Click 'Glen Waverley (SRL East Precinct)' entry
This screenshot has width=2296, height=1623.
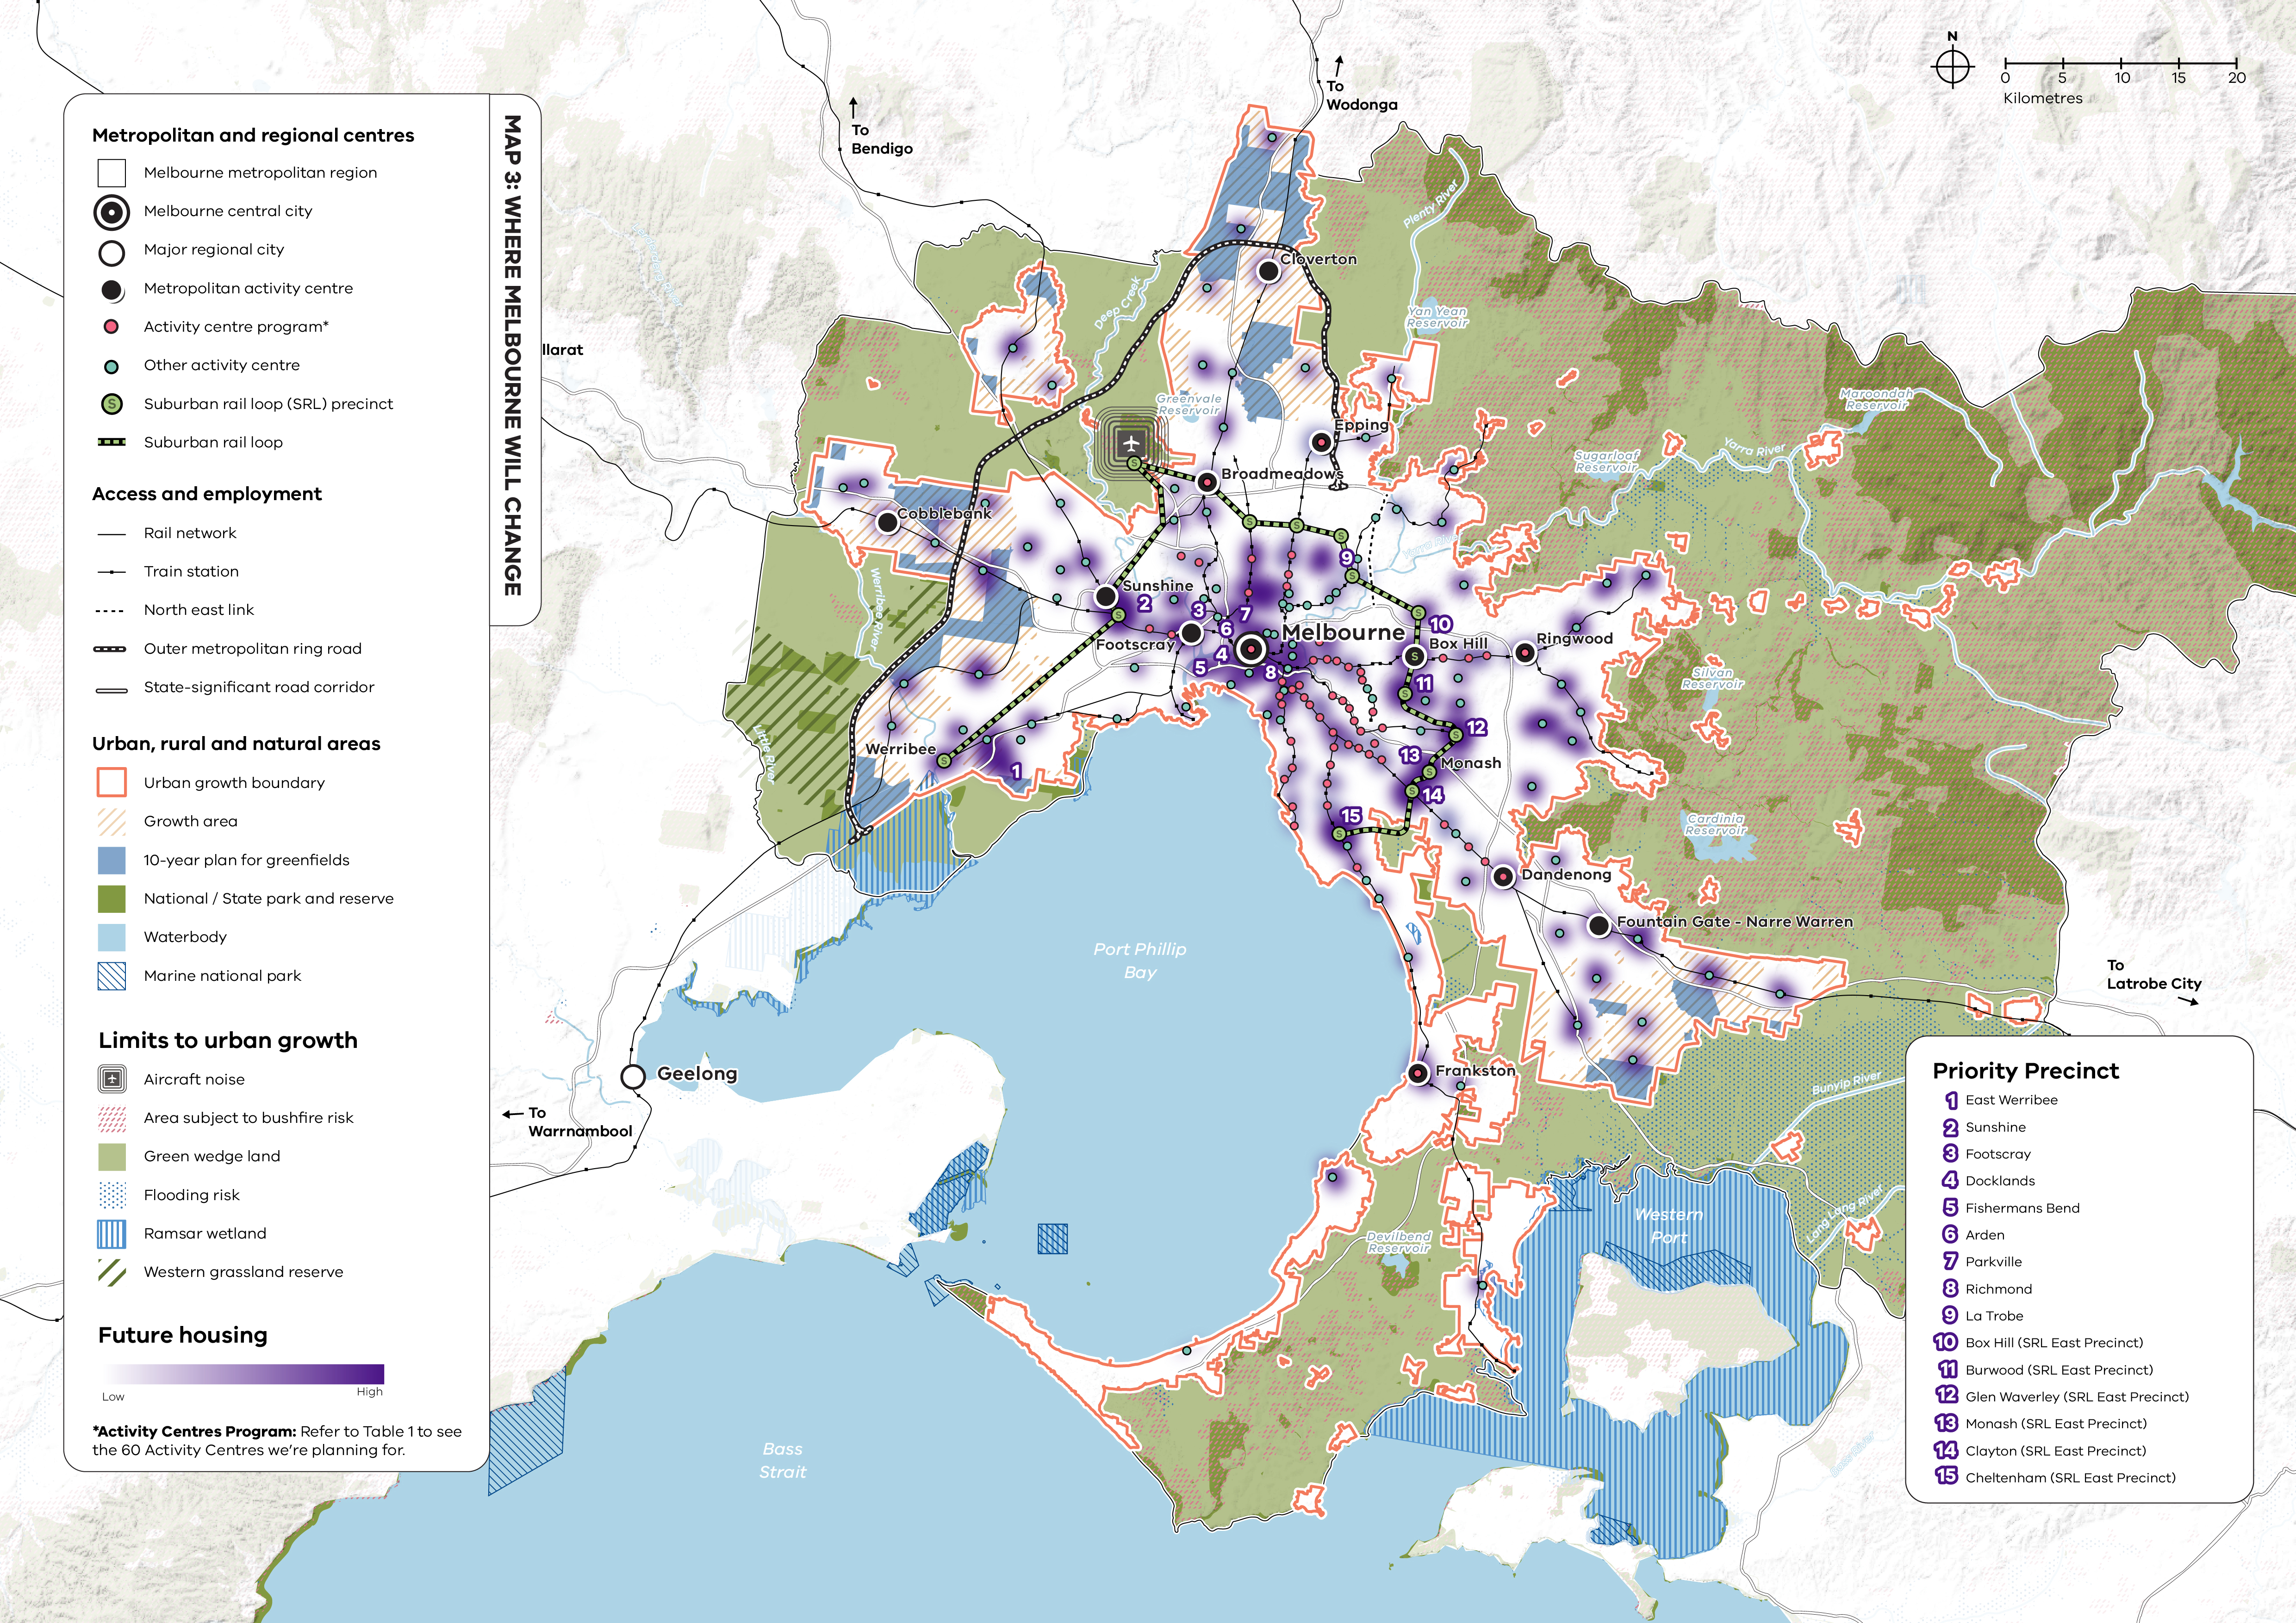click(2077, 1397)
